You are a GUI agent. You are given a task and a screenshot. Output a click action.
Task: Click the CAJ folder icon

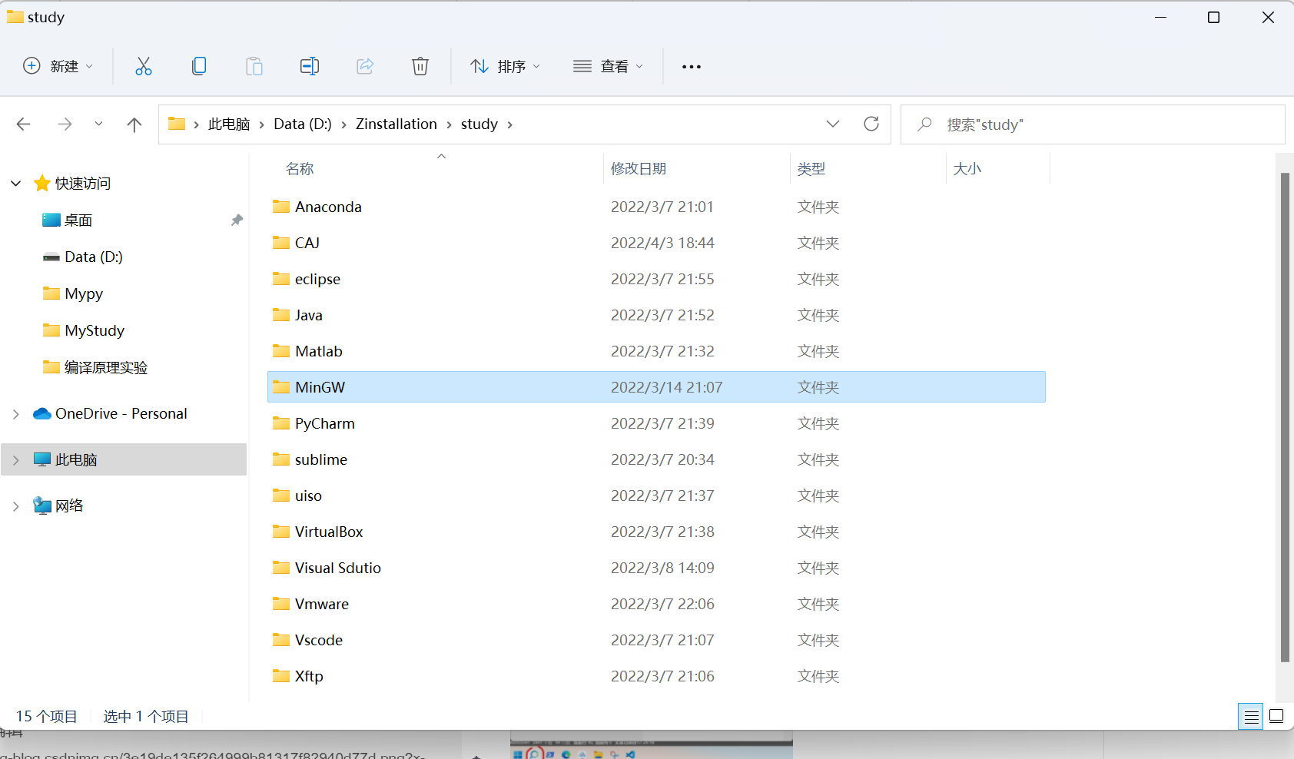[x=281, y=243]
